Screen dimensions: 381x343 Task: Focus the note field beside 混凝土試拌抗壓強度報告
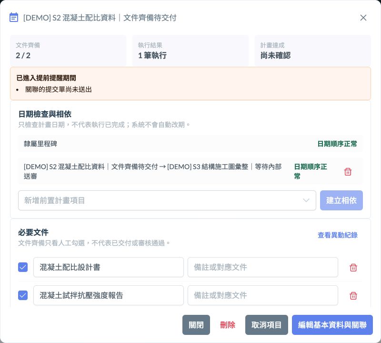[x=263, y=295]
